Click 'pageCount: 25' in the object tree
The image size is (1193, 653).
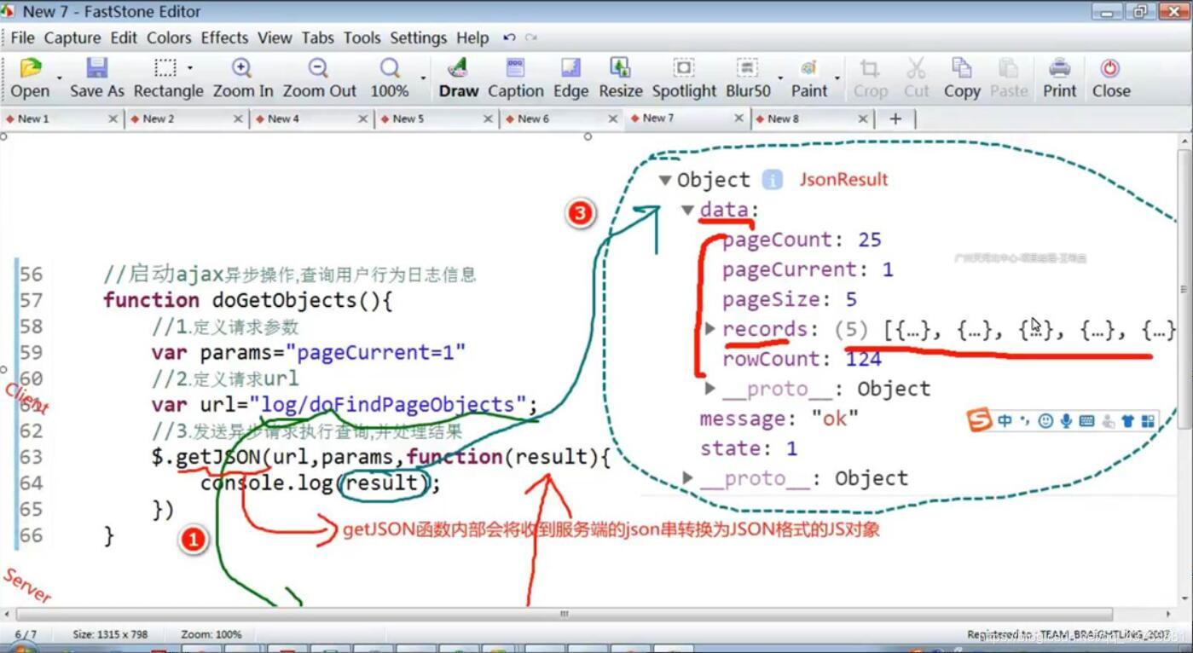click(802, 240)
